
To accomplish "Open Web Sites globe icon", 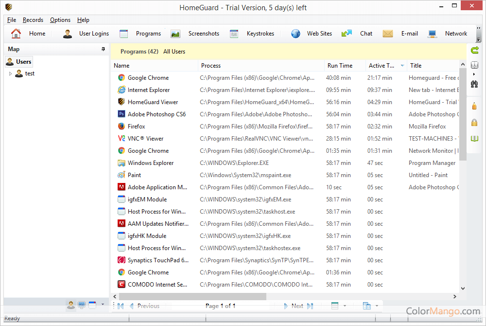I will (295, 34).
